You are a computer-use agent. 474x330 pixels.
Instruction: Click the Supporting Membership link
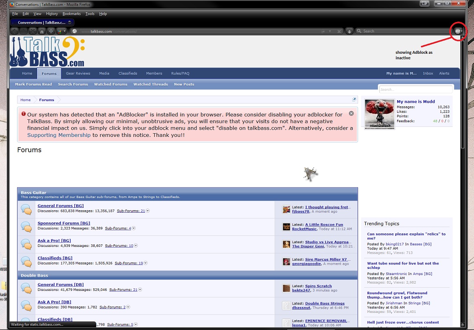click(x=59, y=135)
